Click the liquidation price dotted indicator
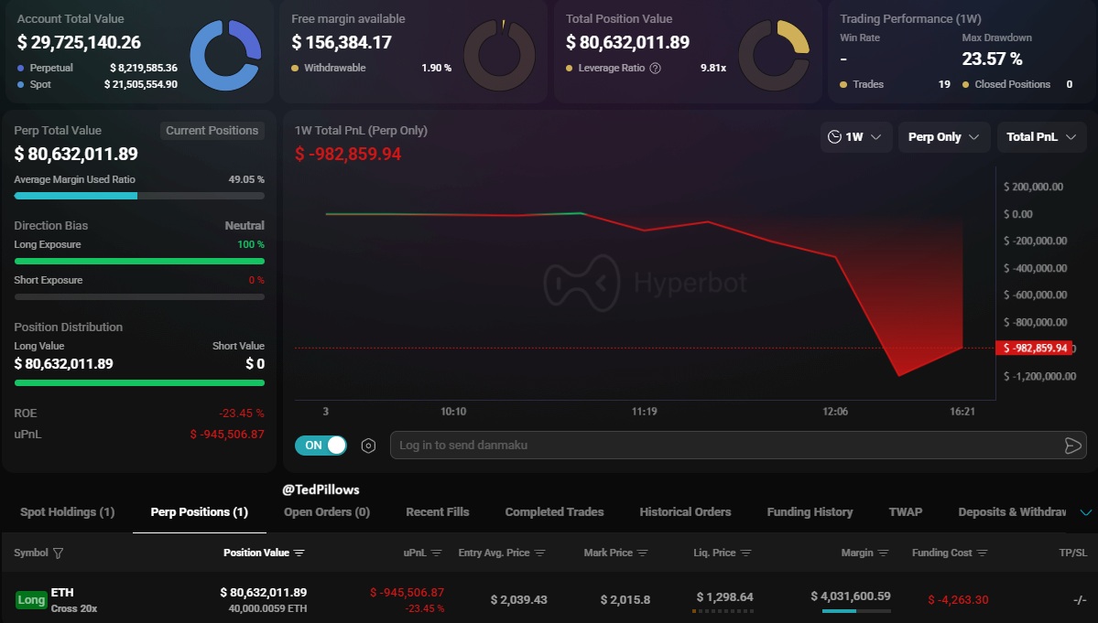The width and height of the screenshot is (1098, 623). coord(723,611)
